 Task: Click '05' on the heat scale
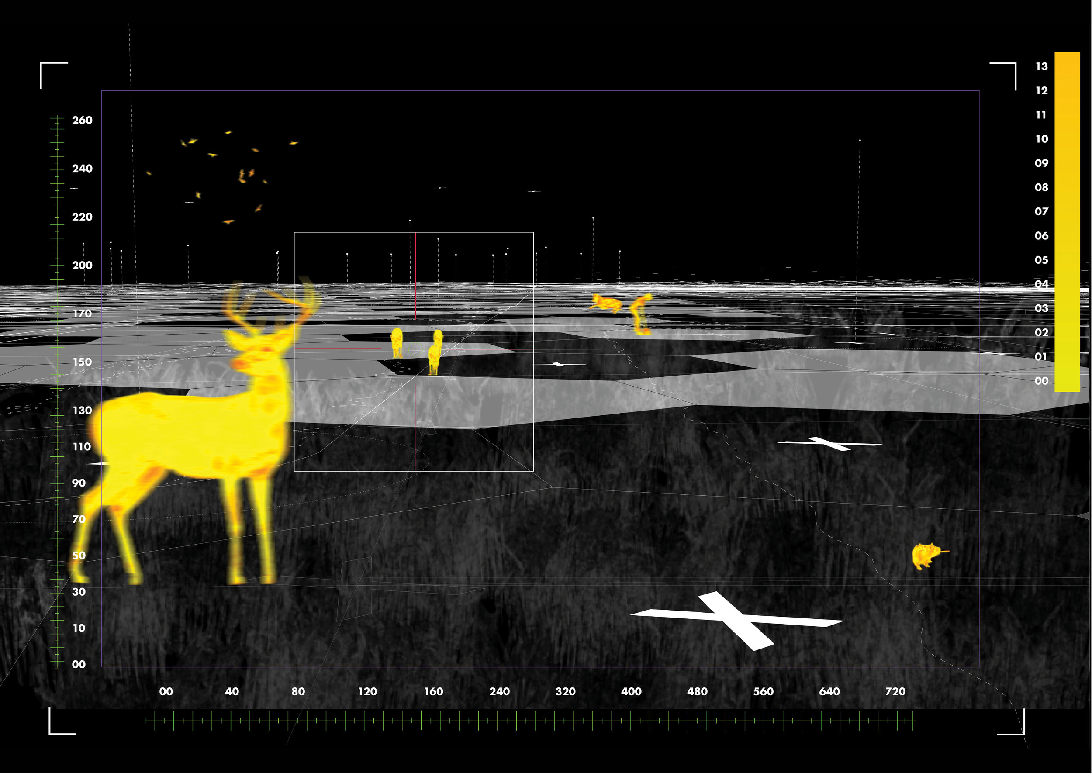[x=1041, y=260]
